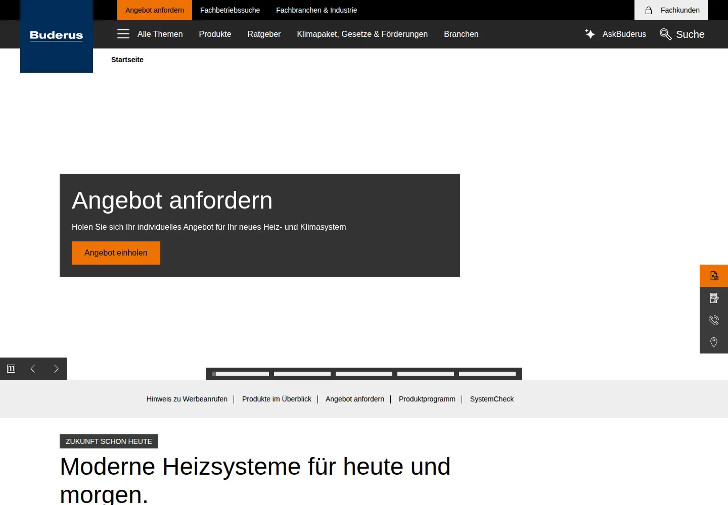Open the Alle Themen menu
Screen dimensions: 728x505
[160, 34]
